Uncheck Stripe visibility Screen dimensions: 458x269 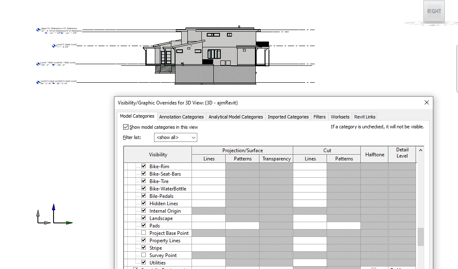143,248
